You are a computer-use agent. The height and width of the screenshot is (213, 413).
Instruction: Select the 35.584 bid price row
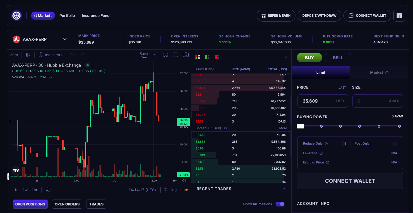(240, 169)
